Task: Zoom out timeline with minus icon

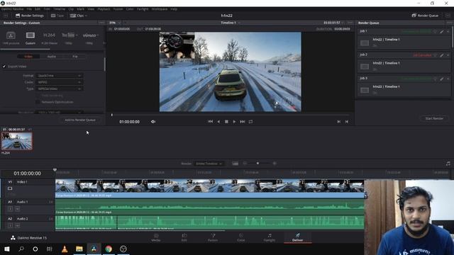Action: pos(245,164)
